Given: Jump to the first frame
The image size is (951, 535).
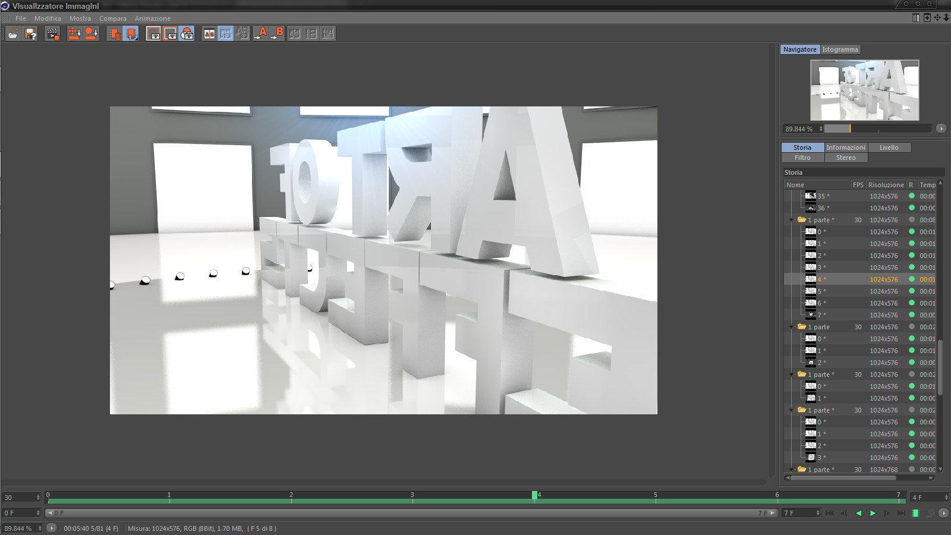Looking at the screenshot, I should [x=830, y=513].
